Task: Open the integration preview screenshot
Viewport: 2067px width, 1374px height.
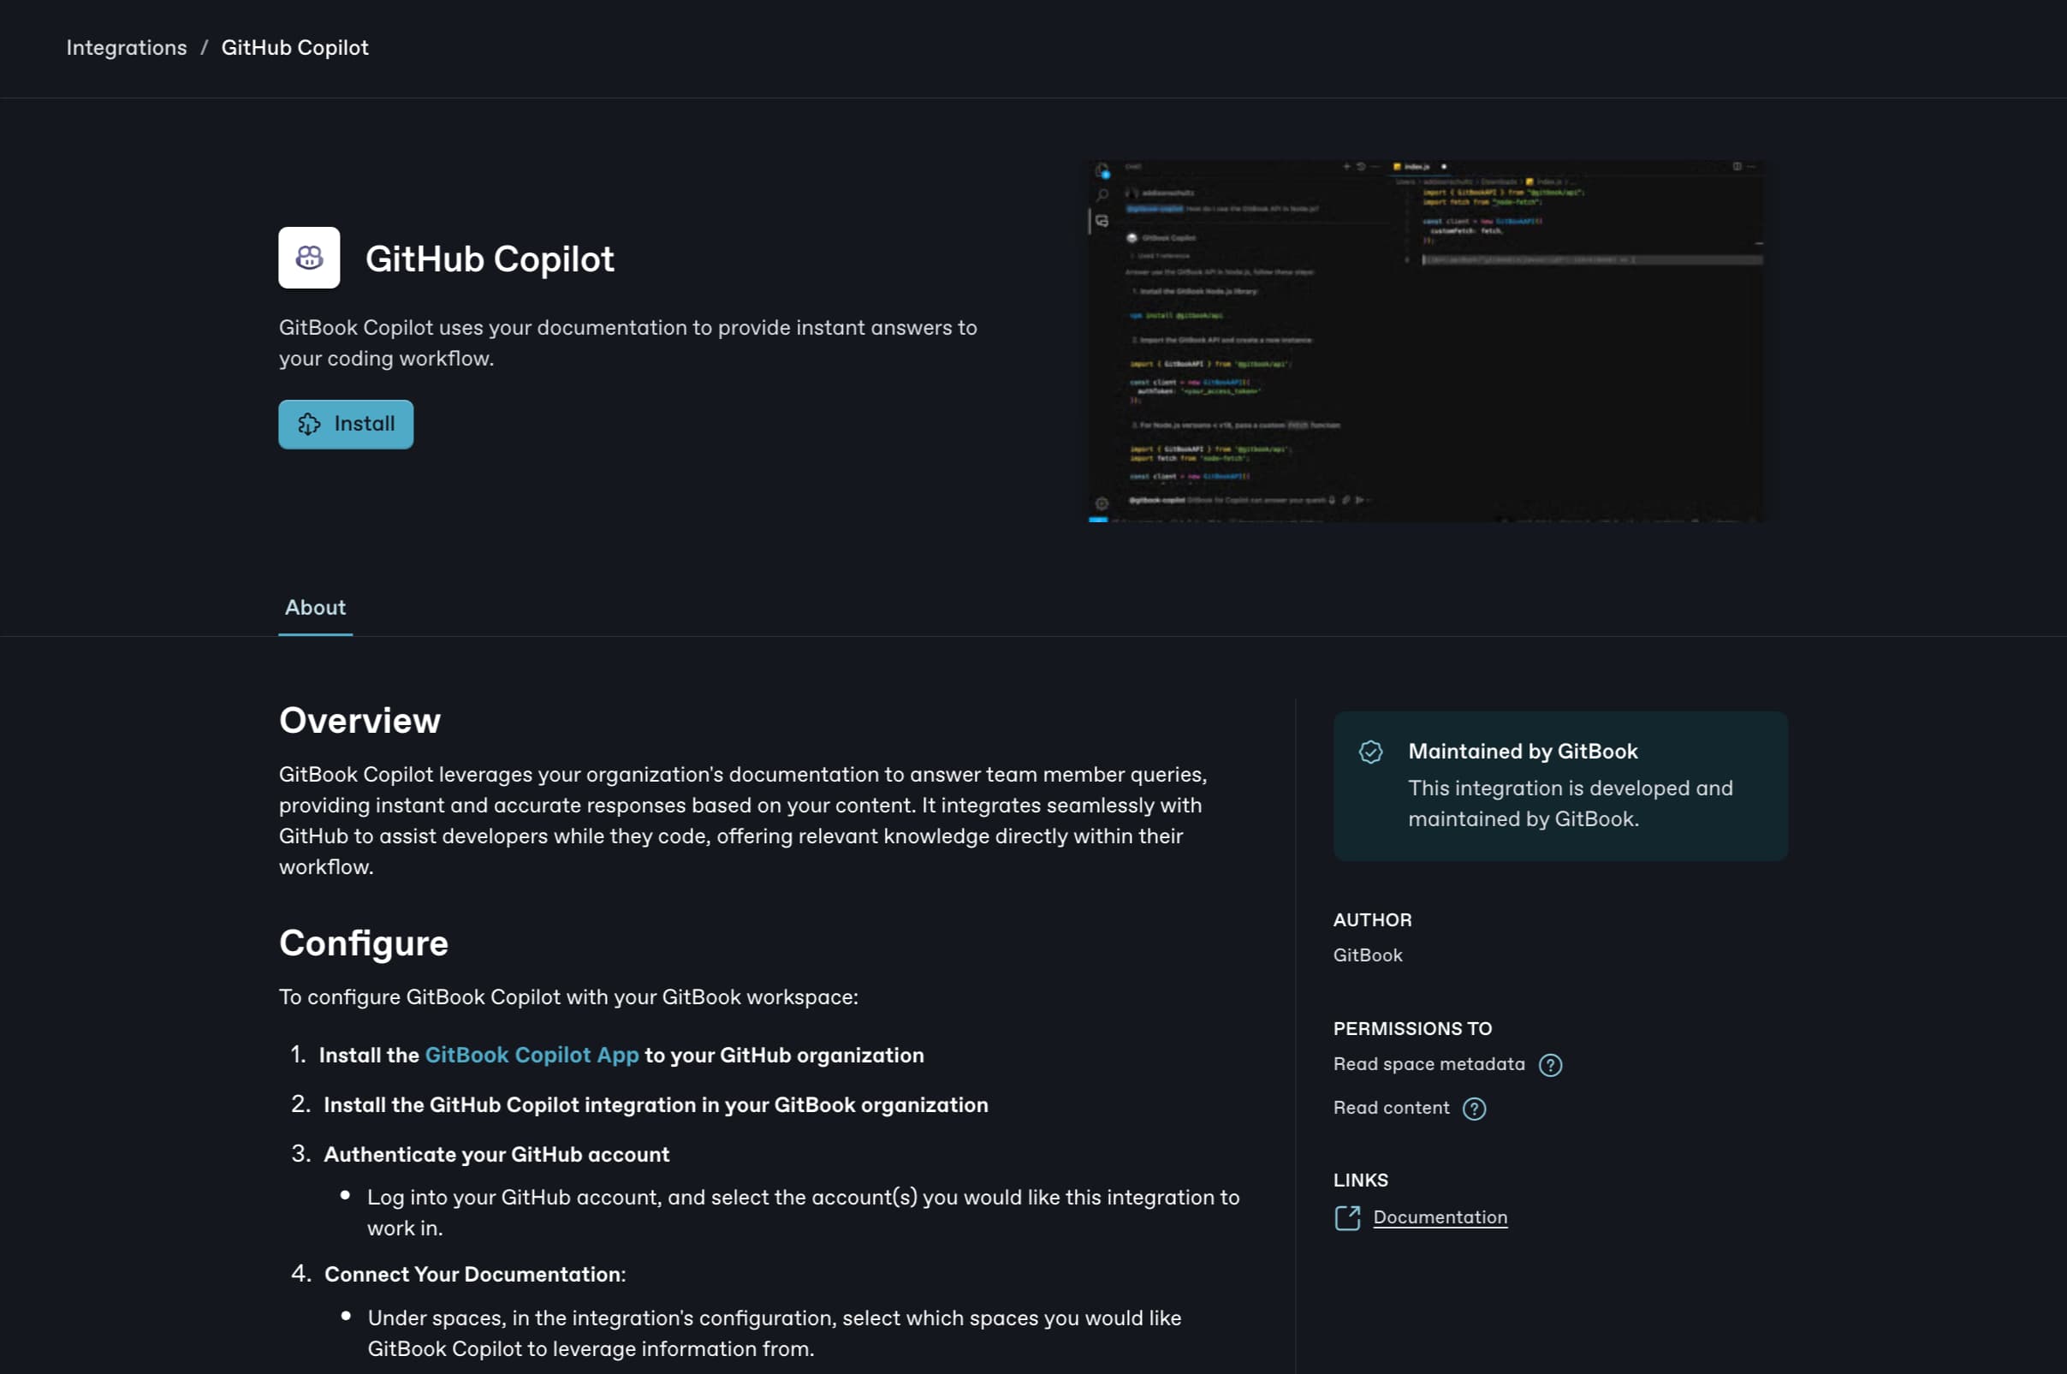Action: [1425, 341]
